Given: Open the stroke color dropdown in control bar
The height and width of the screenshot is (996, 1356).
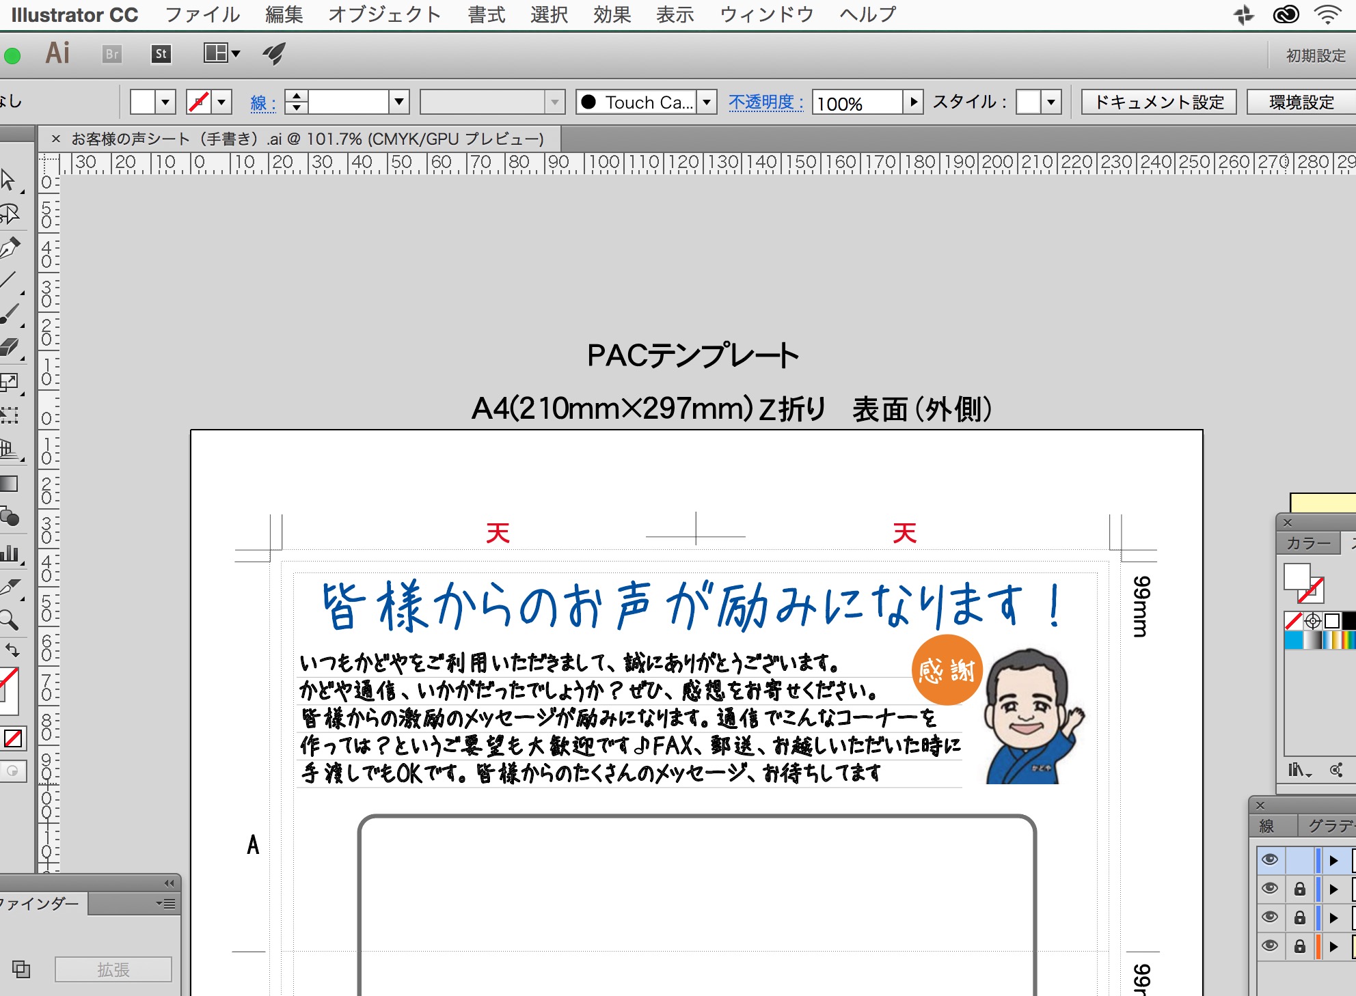Looking at the screenshot, I should click(x=221, y=102).
